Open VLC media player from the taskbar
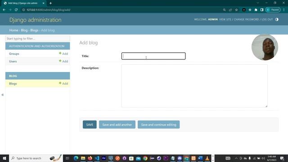This screenshot has height=162, width=288. tap(207, 158)
